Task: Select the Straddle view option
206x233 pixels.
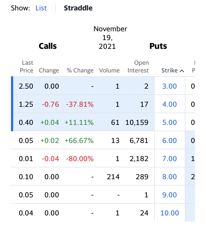Action: 78,8
